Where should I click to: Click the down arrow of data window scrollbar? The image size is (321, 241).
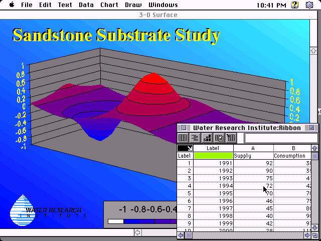[314, 227]
